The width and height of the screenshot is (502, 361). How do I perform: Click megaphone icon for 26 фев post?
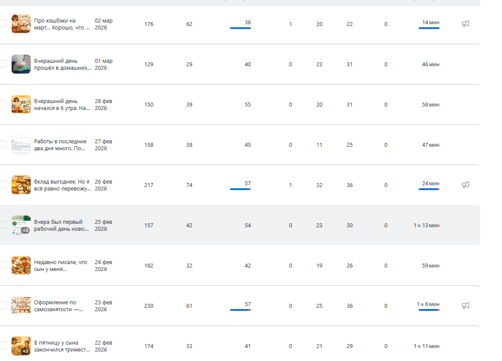pyautogui.click(x=465, y=185)
